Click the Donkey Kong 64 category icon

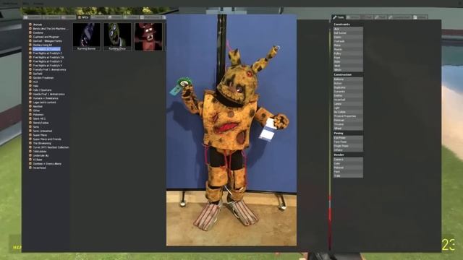click(30, 45)
